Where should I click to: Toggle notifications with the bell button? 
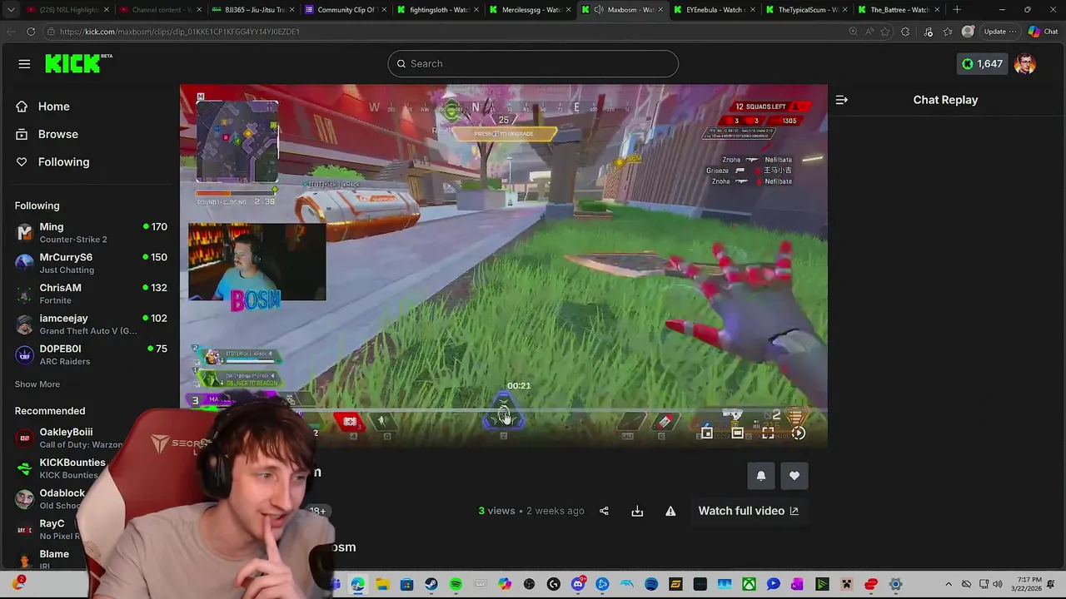pos(760,476)
